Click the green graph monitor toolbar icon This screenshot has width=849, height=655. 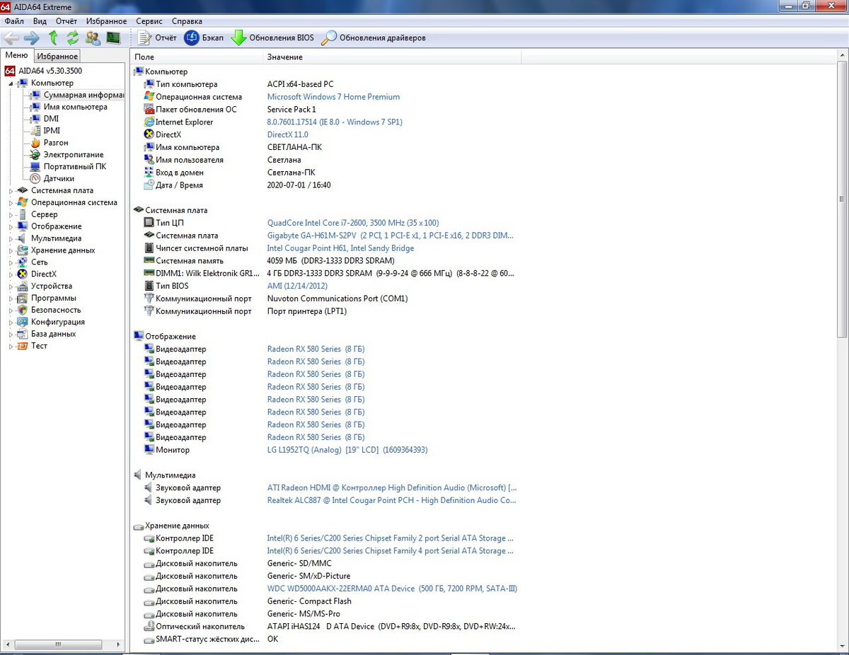113,37
